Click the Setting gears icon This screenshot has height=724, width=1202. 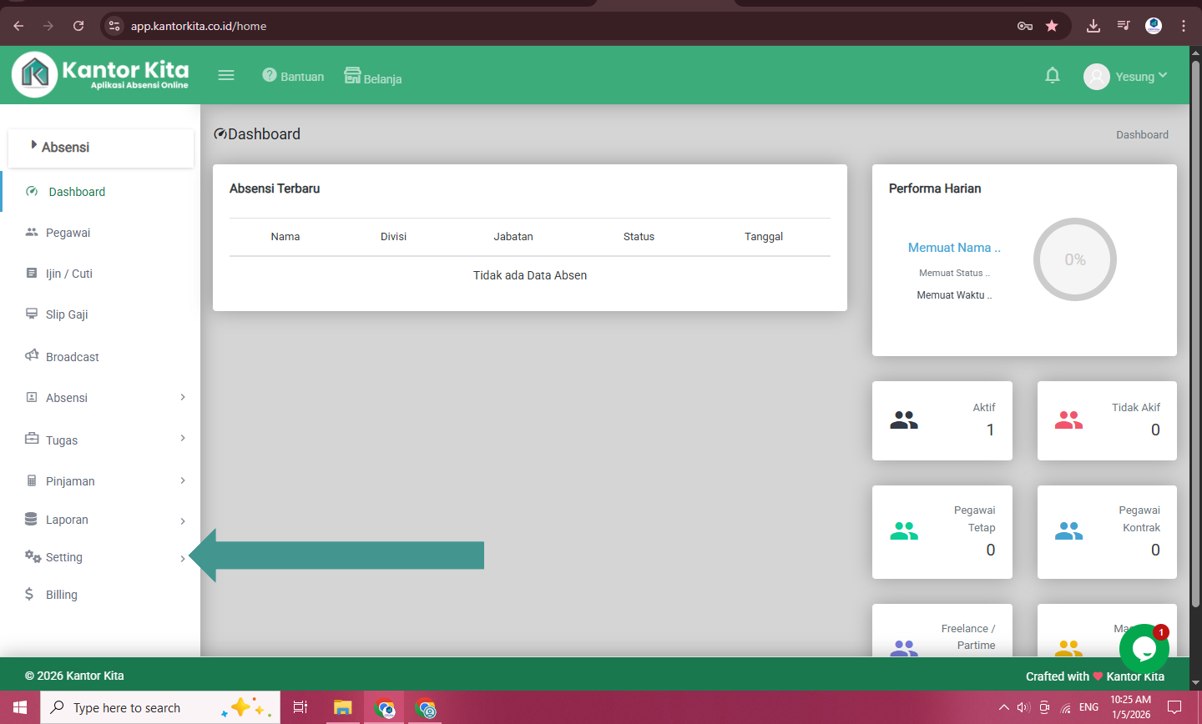click(x=33, y=556)
